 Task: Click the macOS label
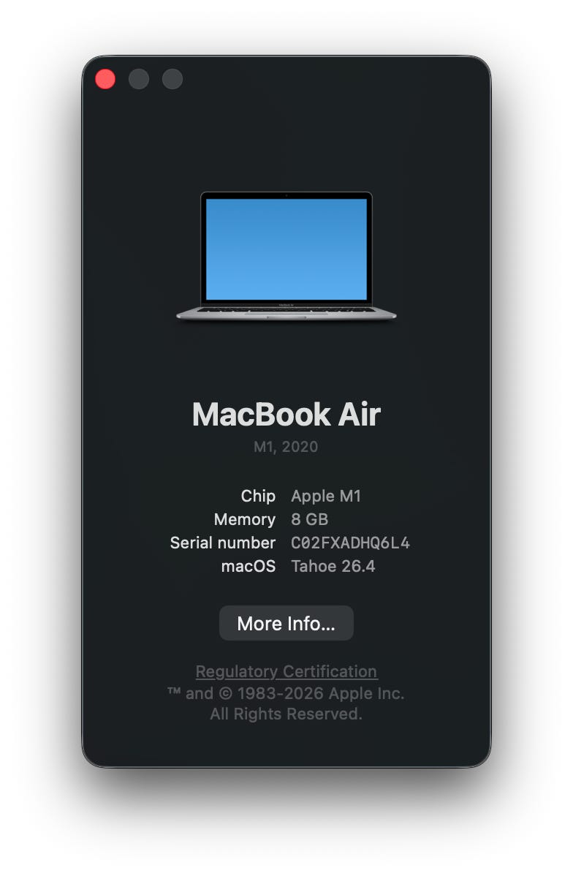(x=248, y=566)
